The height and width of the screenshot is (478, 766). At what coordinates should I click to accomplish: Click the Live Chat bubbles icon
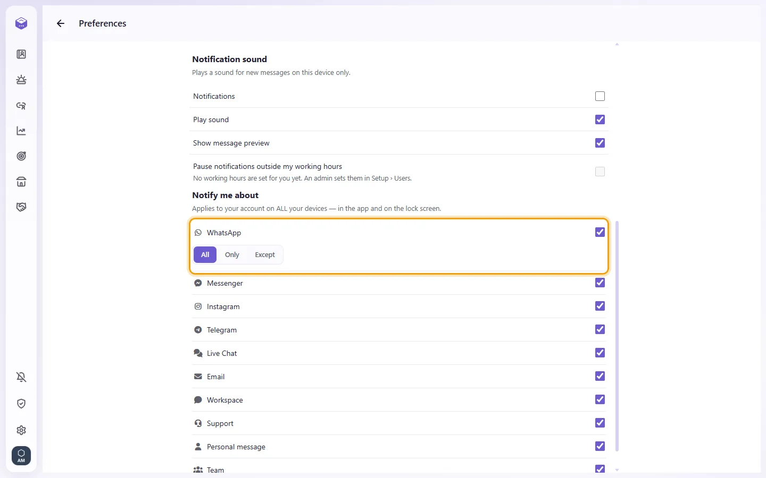click(198, 353)
